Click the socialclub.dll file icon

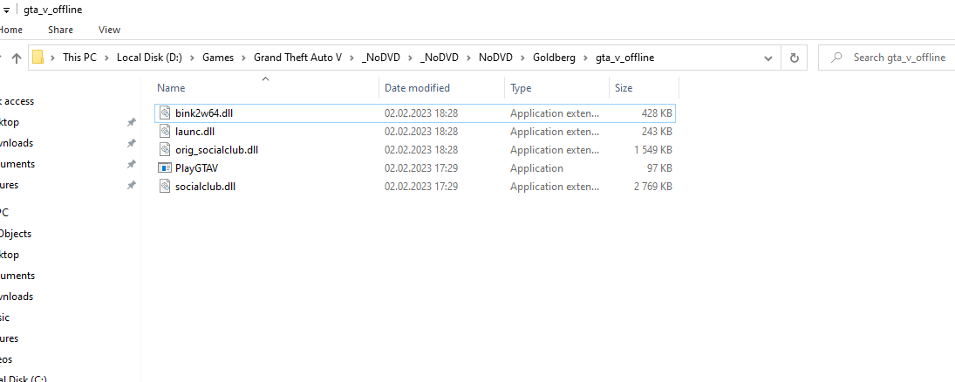(166, 187)
